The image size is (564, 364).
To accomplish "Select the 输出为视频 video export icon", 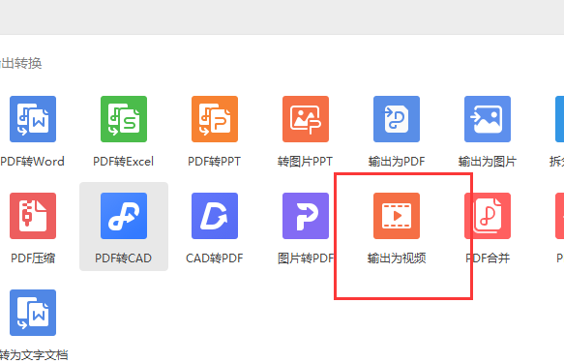I will [397, 216].
